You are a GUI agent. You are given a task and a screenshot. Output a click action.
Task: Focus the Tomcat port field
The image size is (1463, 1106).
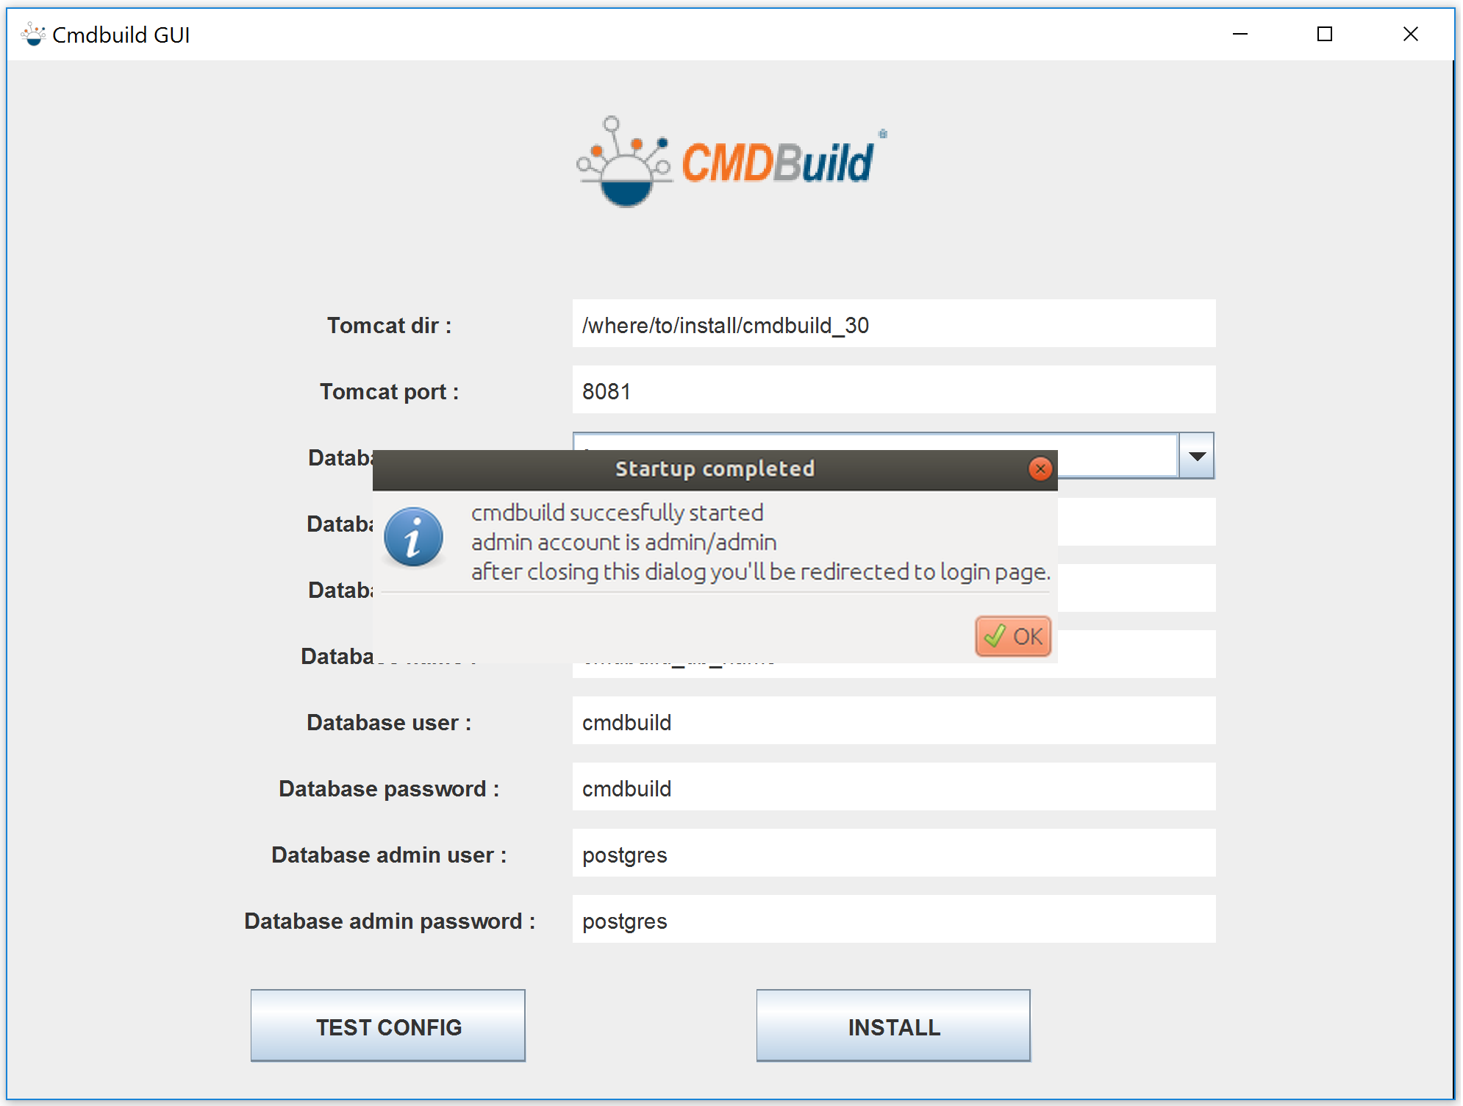893,390
